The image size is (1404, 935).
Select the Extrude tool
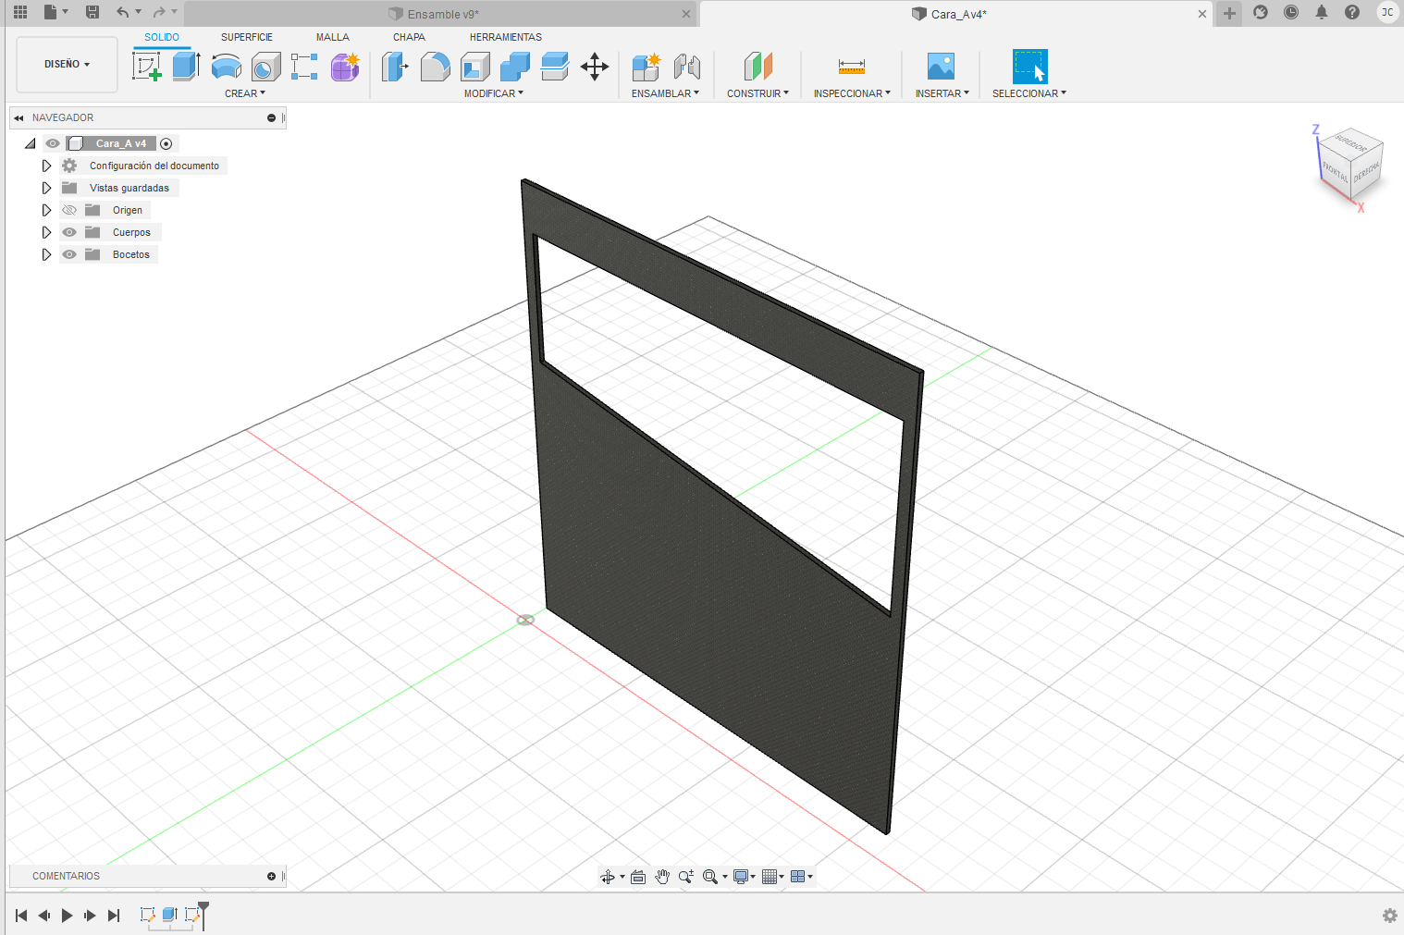[186, 67]
